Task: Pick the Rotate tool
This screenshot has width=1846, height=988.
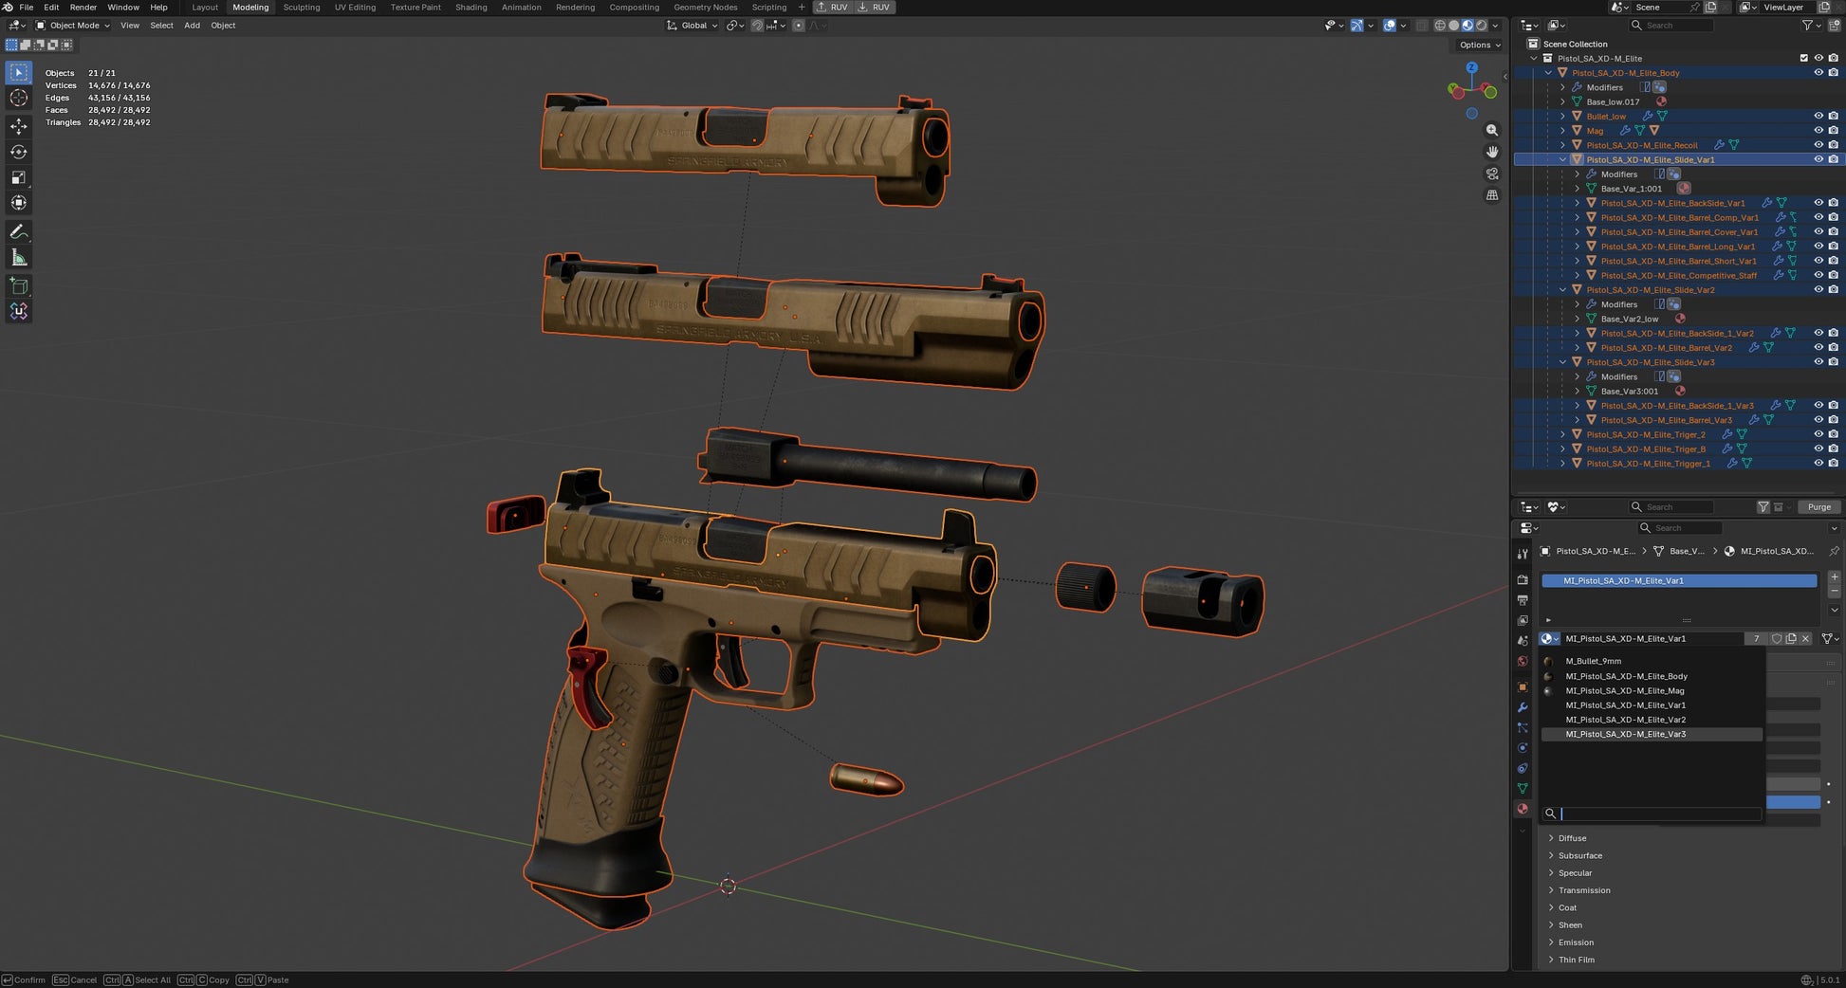Action: pos(19,152)
